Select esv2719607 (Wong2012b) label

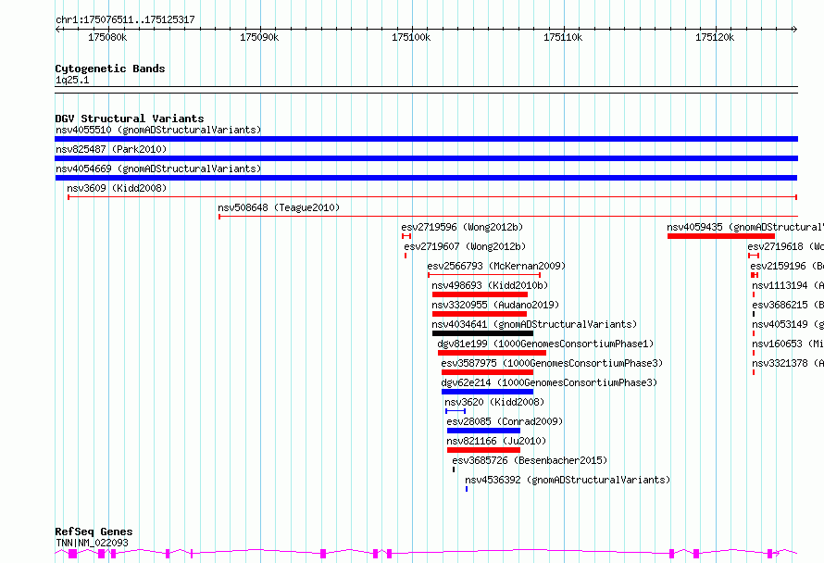click(465, 246)
